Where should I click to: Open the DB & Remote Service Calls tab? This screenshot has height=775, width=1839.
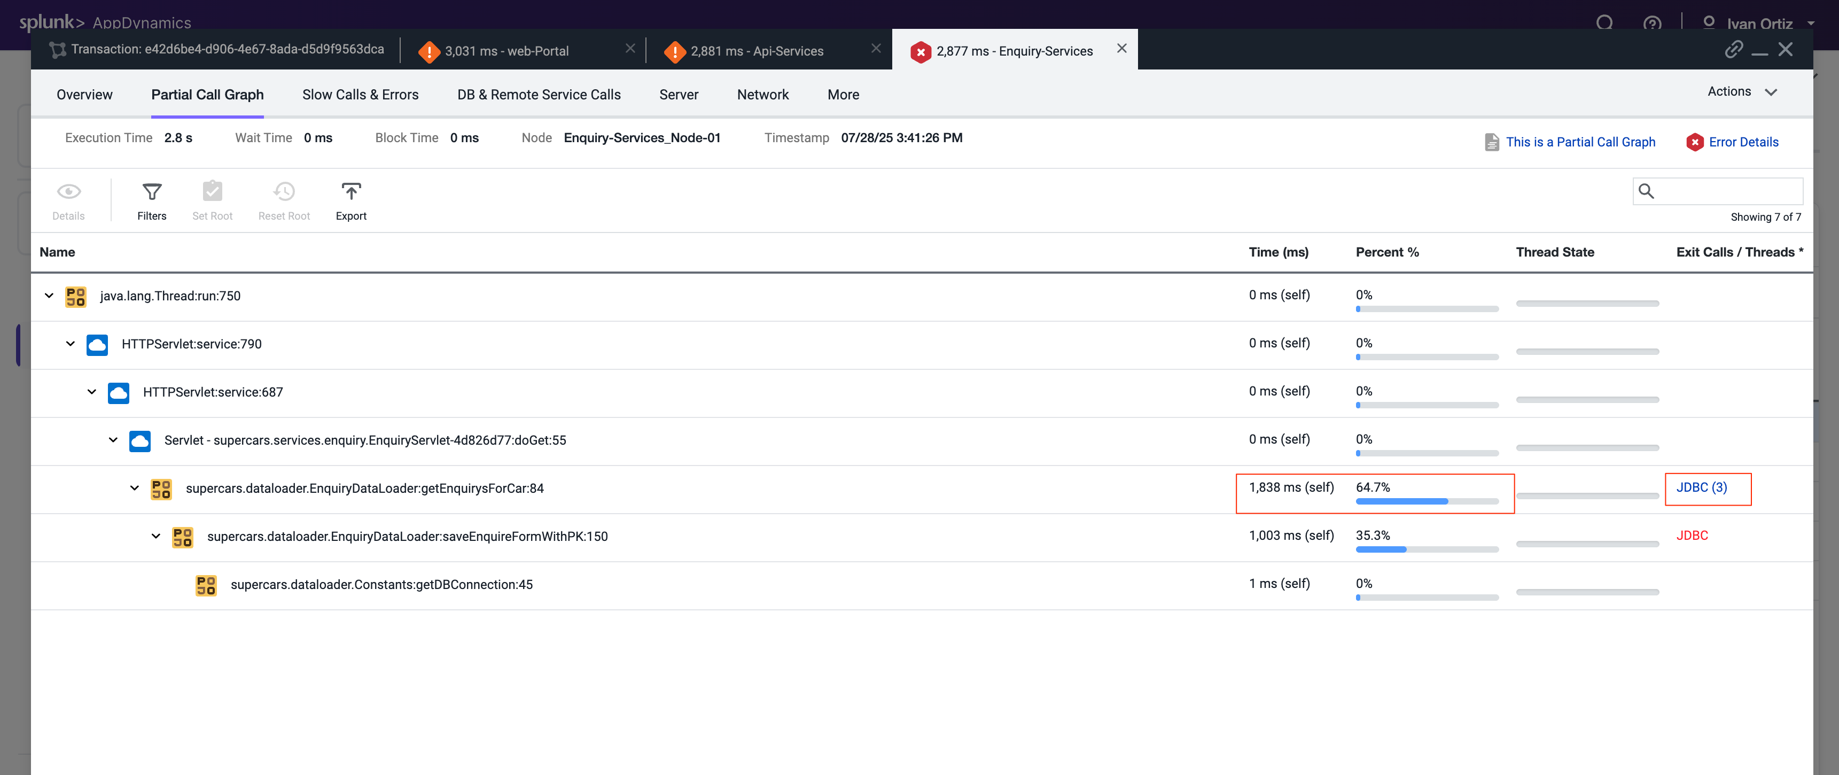[x=538, y=95]
